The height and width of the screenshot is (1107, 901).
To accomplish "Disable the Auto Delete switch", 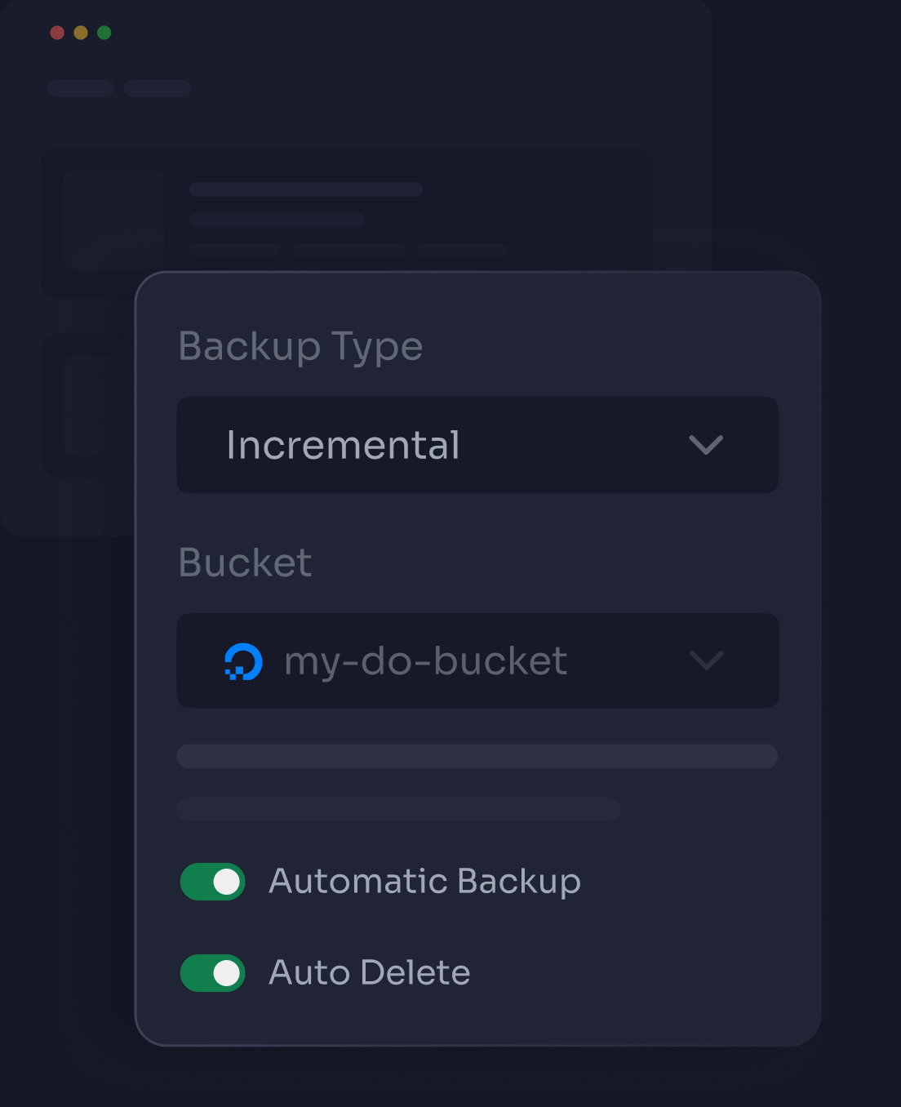I will point(213,973).
